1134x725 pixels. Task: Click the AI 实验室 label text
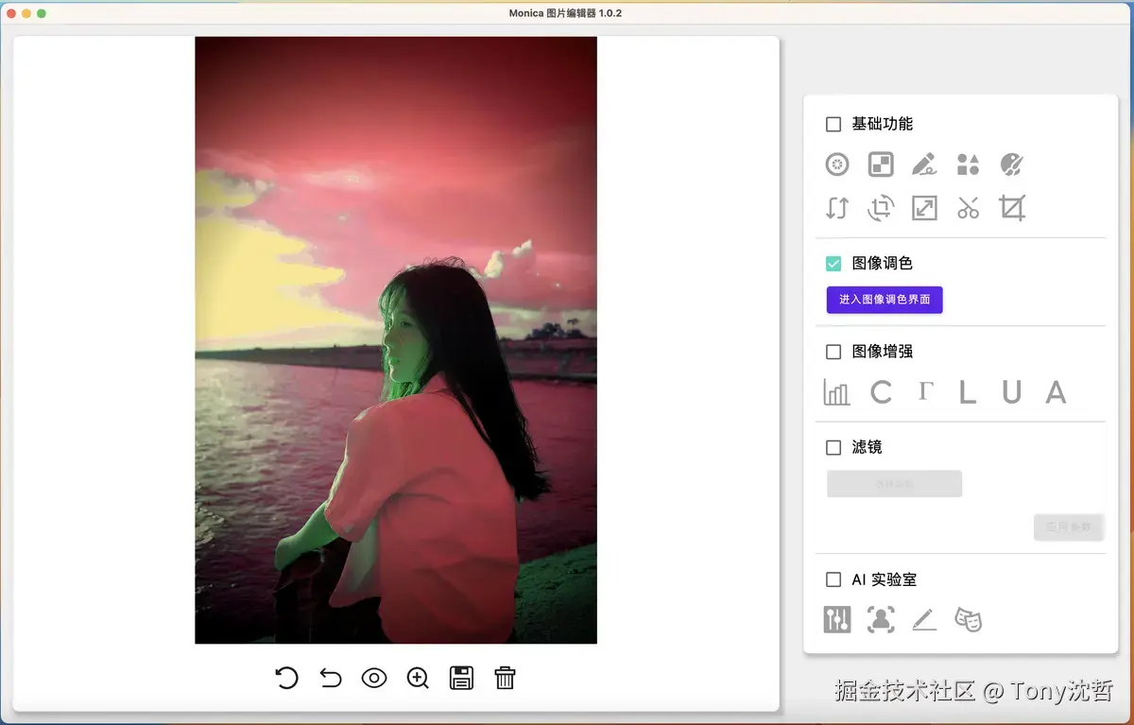point(885,579)
